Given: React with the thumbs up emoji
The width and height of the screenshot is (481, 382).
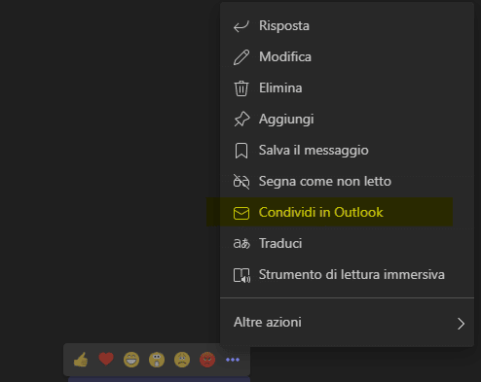Looking at the screenshot, I should point(81,360).
